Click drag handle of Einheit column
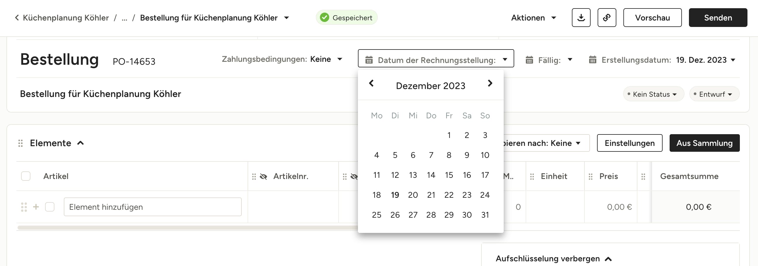This screenshot has height=266, width=758. (x=532, y=176)
